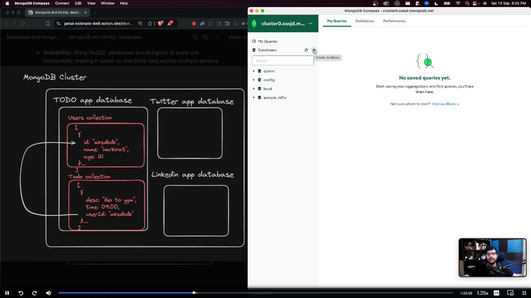Go forward in the browser
This screenshot has height=298, width=531.
[14, 23]
